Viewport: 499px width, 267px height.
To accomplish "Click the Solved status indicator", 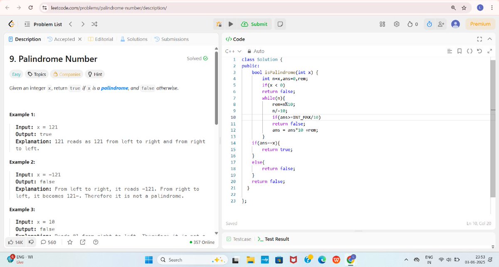I will point(198,59).
